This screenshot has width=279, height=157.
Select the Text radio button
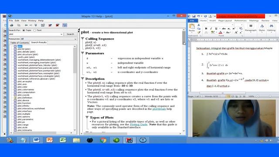34,30
